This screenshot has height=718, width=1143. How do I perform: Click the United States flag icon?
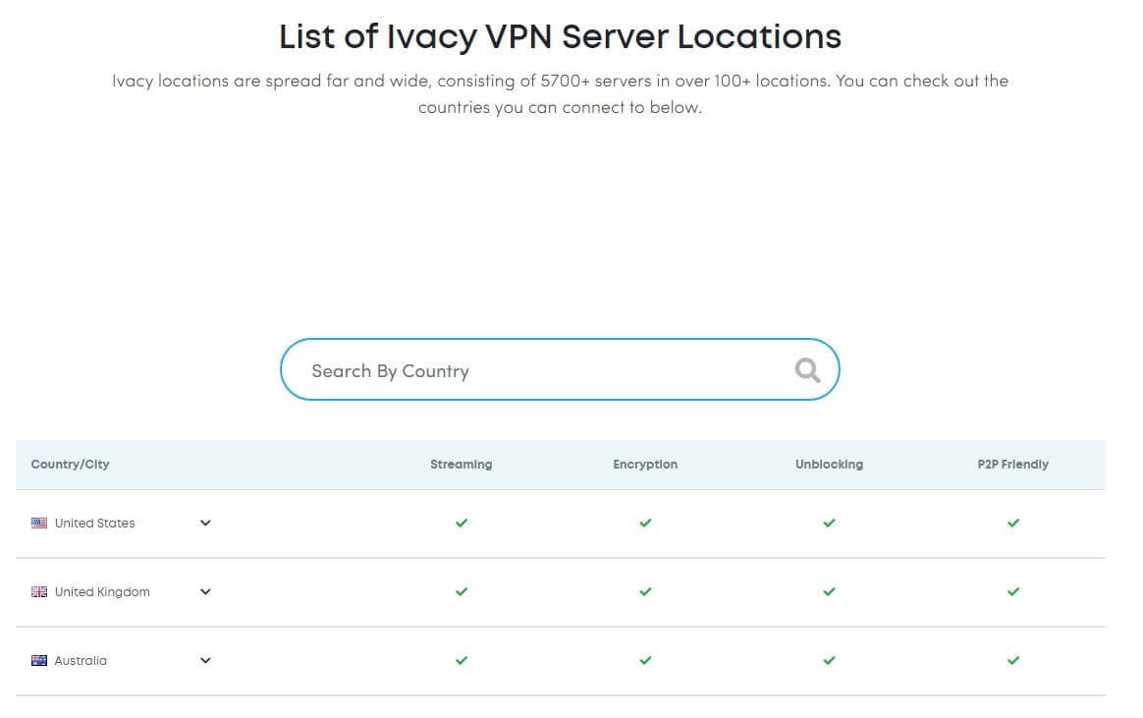click(x=39, y=524)
